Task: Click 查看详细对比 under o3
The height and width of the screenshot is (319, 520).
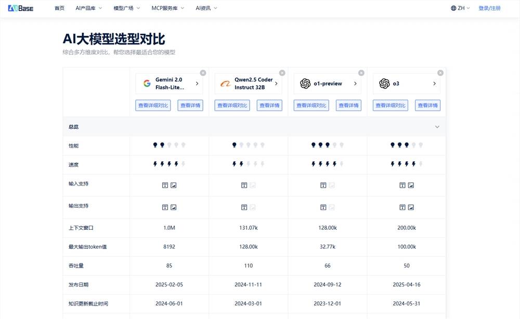Action: click(x=391, y=105)
